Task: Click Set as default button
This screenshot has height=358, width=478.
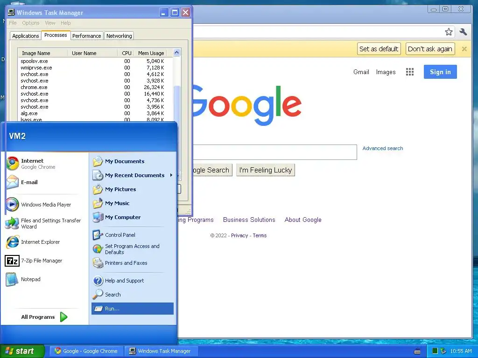Action: tap(379, 49)
